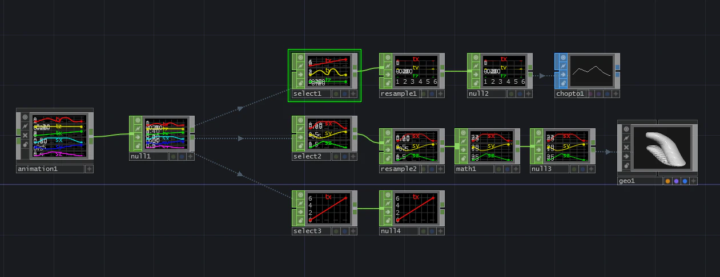Toggle viewer flag on chopto1 node

click(563, 58)
